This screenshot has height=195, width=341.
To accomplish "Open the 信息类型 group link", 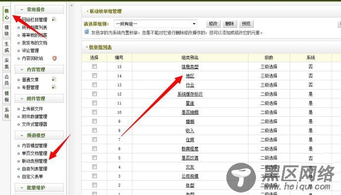I will click(190, 67).
